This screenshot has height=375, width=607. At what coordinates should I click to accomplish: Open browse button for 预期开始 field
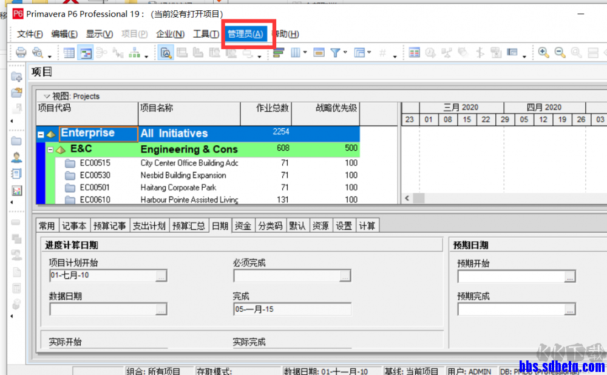(x=569, y=277)
